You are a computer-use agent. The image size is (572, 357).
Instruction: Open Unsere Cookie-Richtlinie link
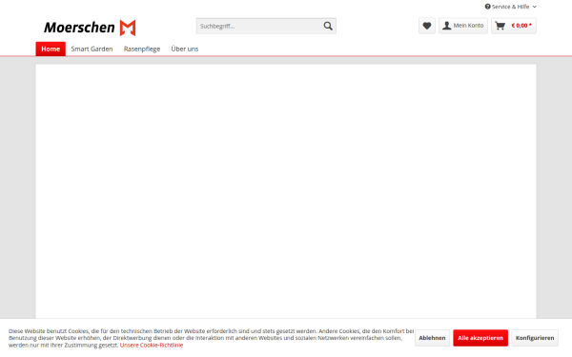152,345
